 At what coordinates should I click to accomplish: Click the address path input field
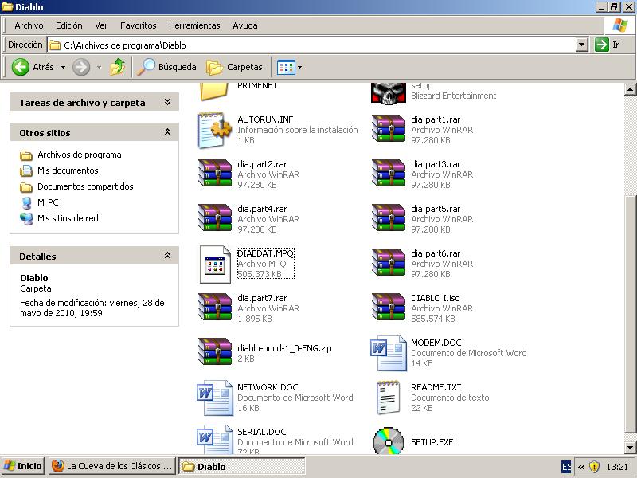[x=311, y=45]
